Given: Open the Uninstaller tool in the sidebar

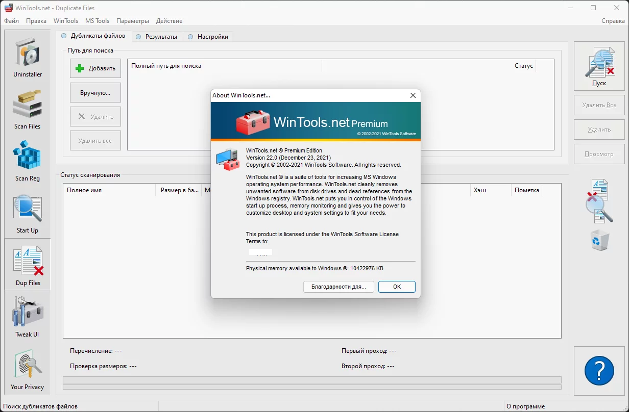Looking at the screenshot, I should [x=28, y=57].
